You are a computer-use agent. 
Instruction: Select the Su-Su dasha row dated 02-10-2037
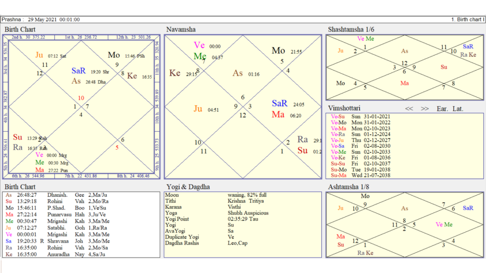coord(361,164)
